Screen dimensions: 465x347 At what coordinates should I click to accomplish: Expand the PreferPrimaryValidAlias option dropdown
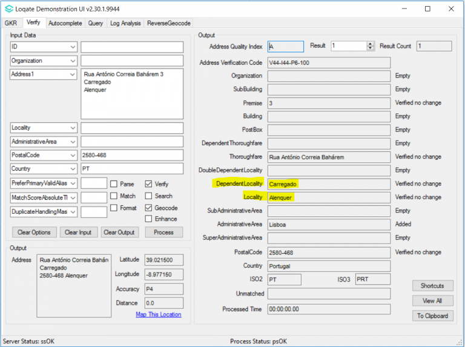(x=73, y=183)
